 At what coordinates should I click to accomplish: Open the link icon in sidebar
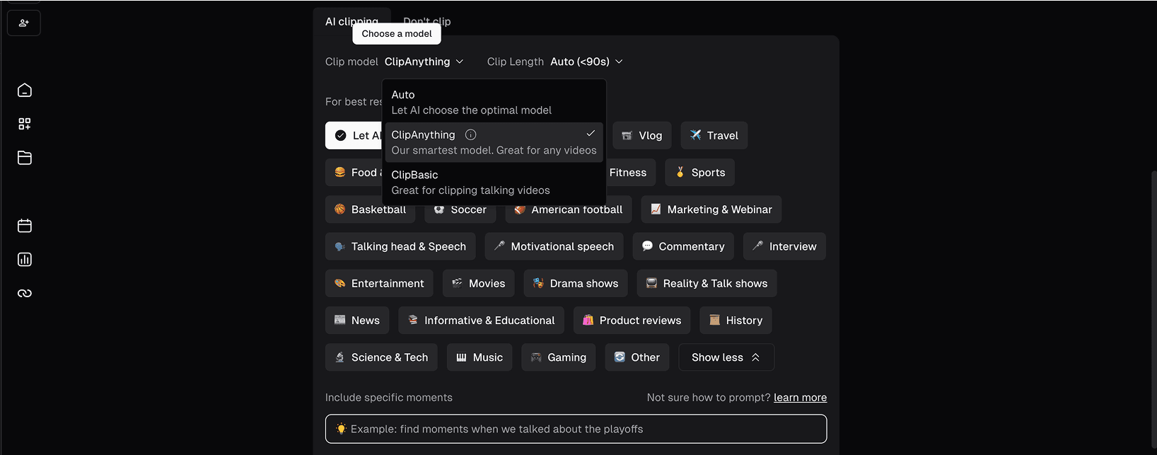pos(25,293)
